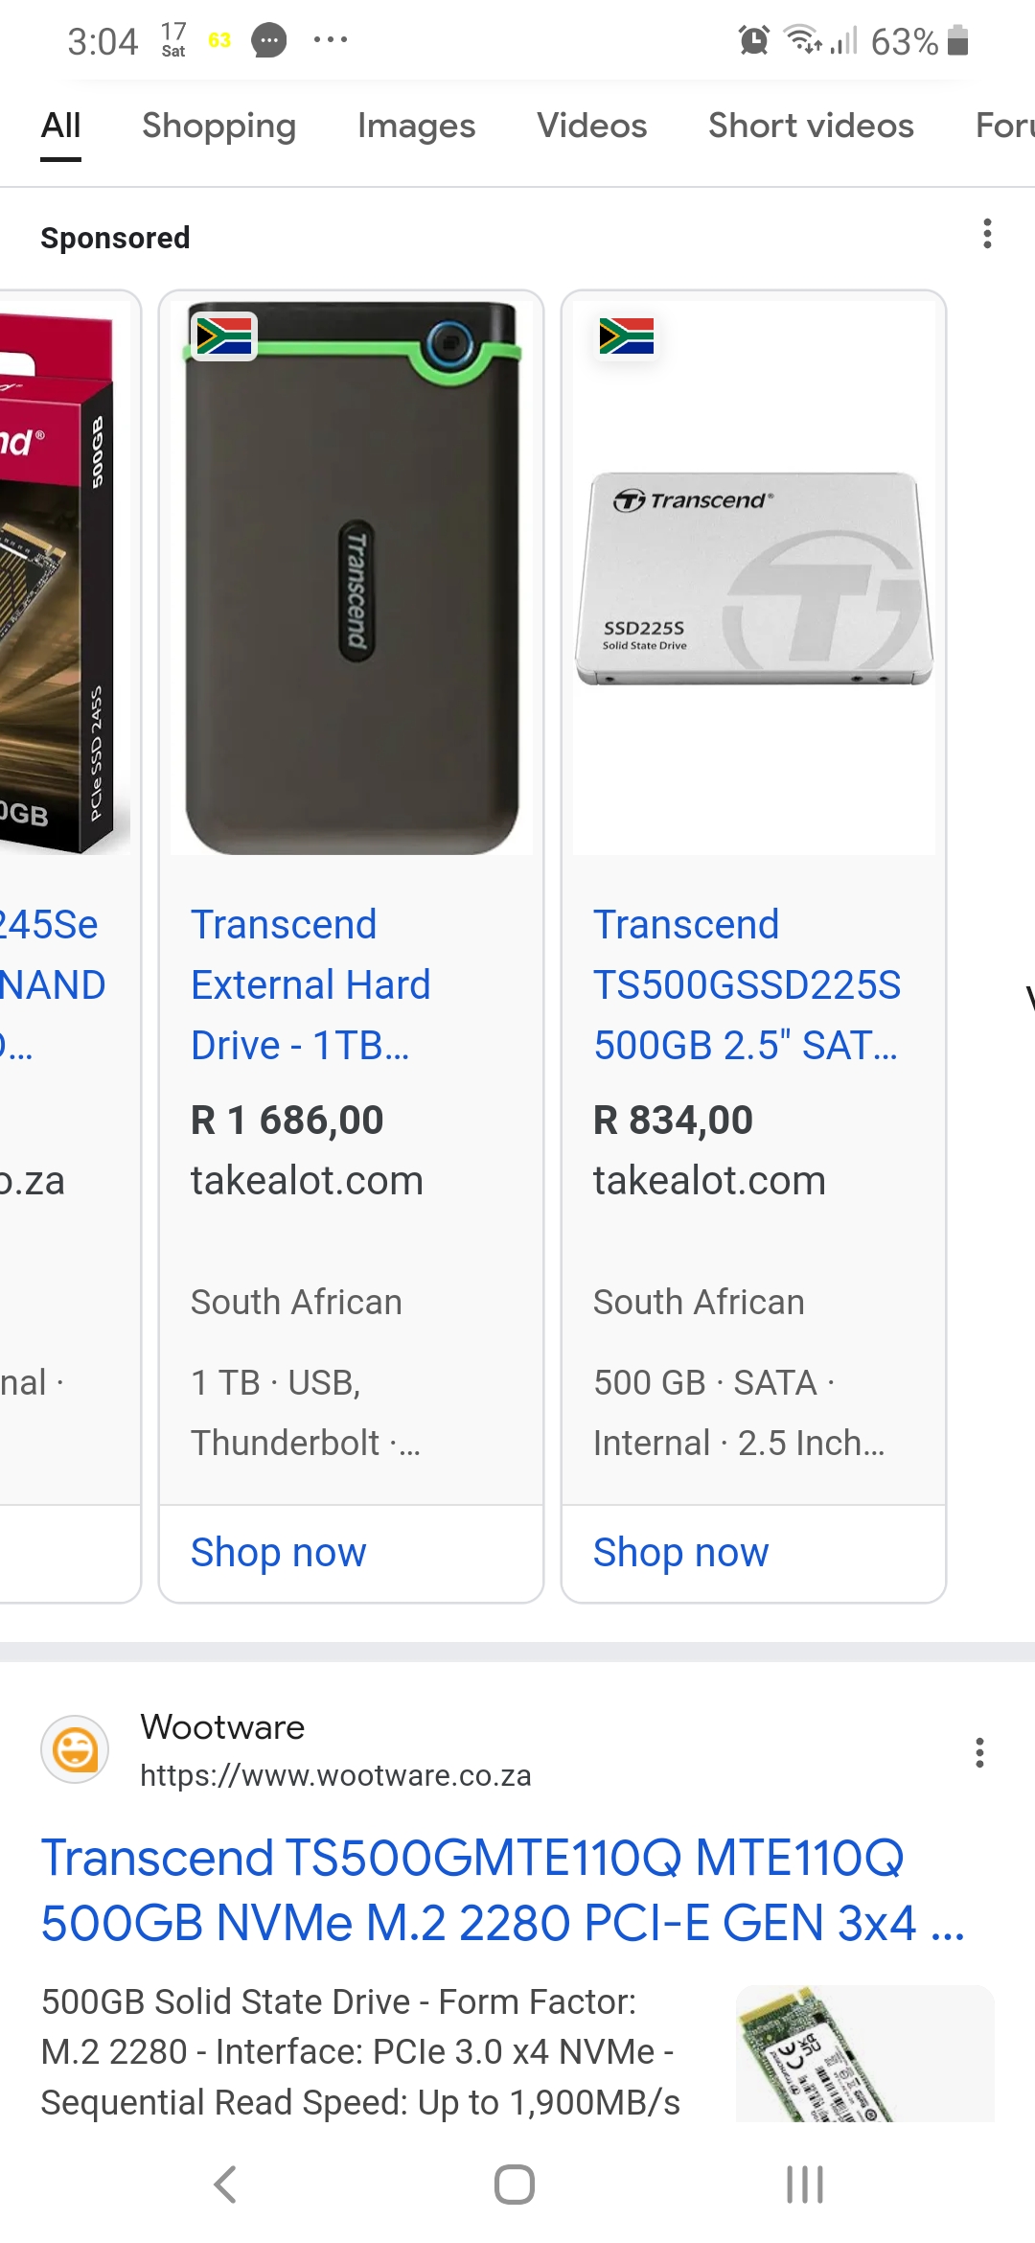This screenshot has height=2243, width=1035.
Task: Tap Shop now for the External Hard Drive
Action: point(278,1552)
